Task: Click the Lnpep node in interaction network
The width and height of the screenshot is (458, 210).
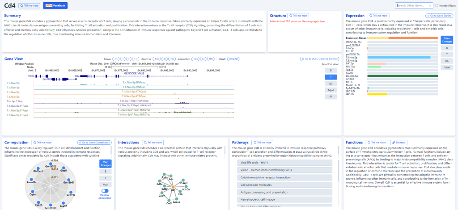Action: tap(177, 199)
